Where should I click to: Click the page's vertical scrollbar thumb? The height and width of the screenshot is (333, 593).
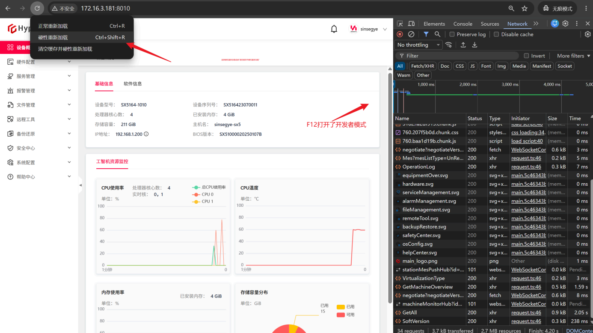[x=390, y=188]
